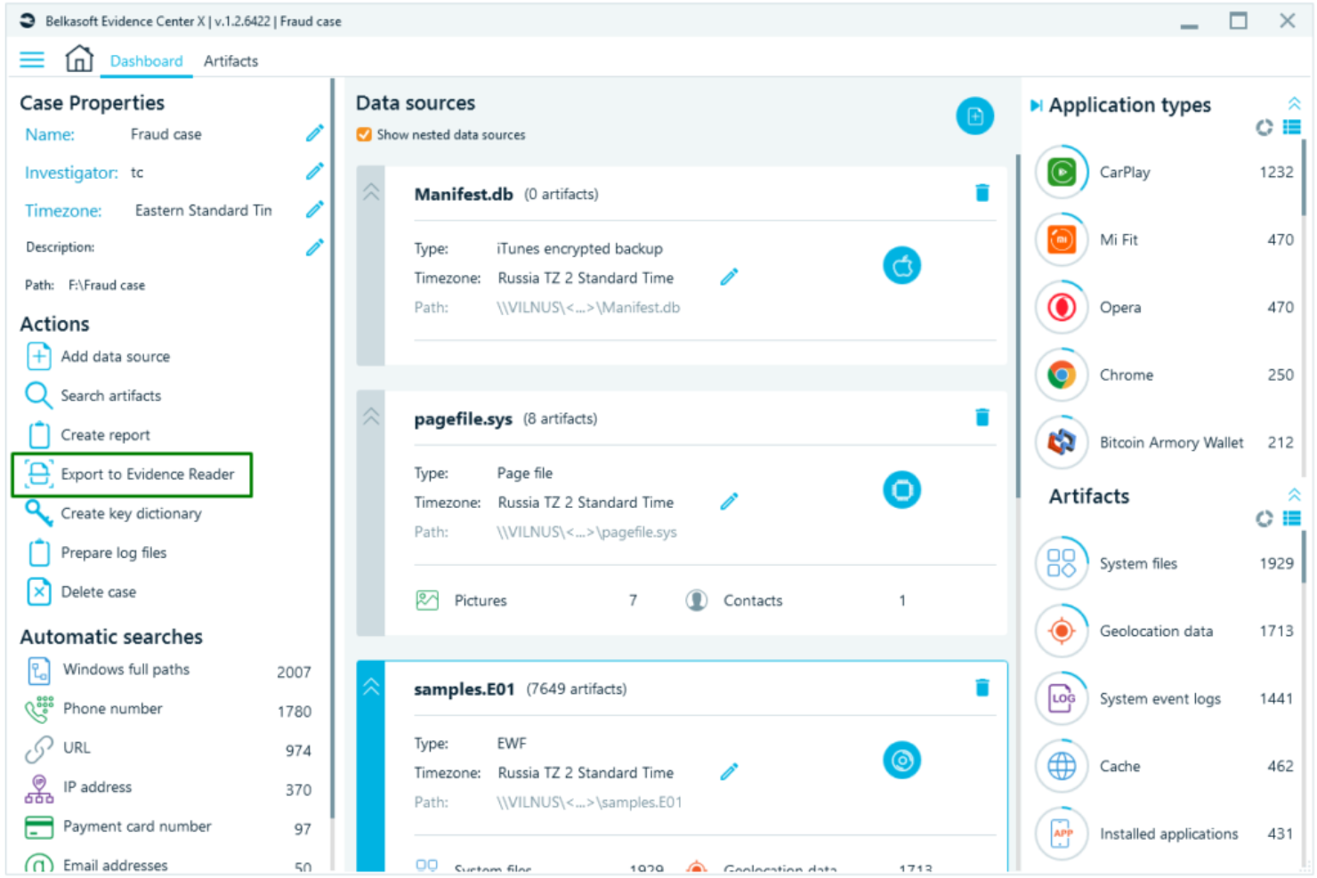Edit the case Name field

[x=314, y=133]
